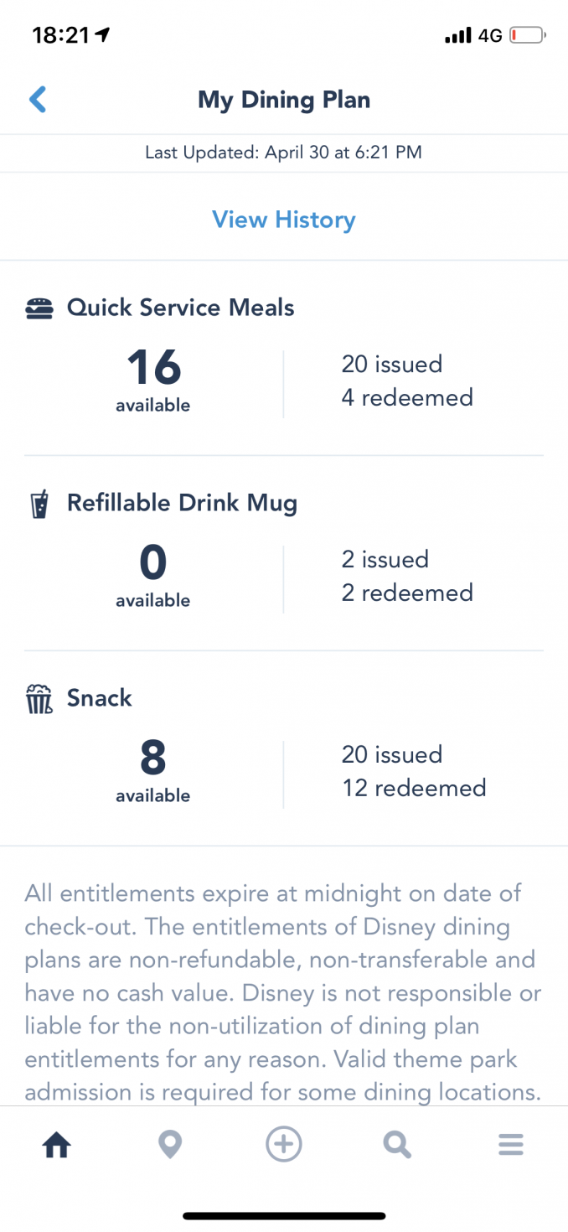Select the 16 available meals count
568x1232 pixels.
tap(153, 380)
